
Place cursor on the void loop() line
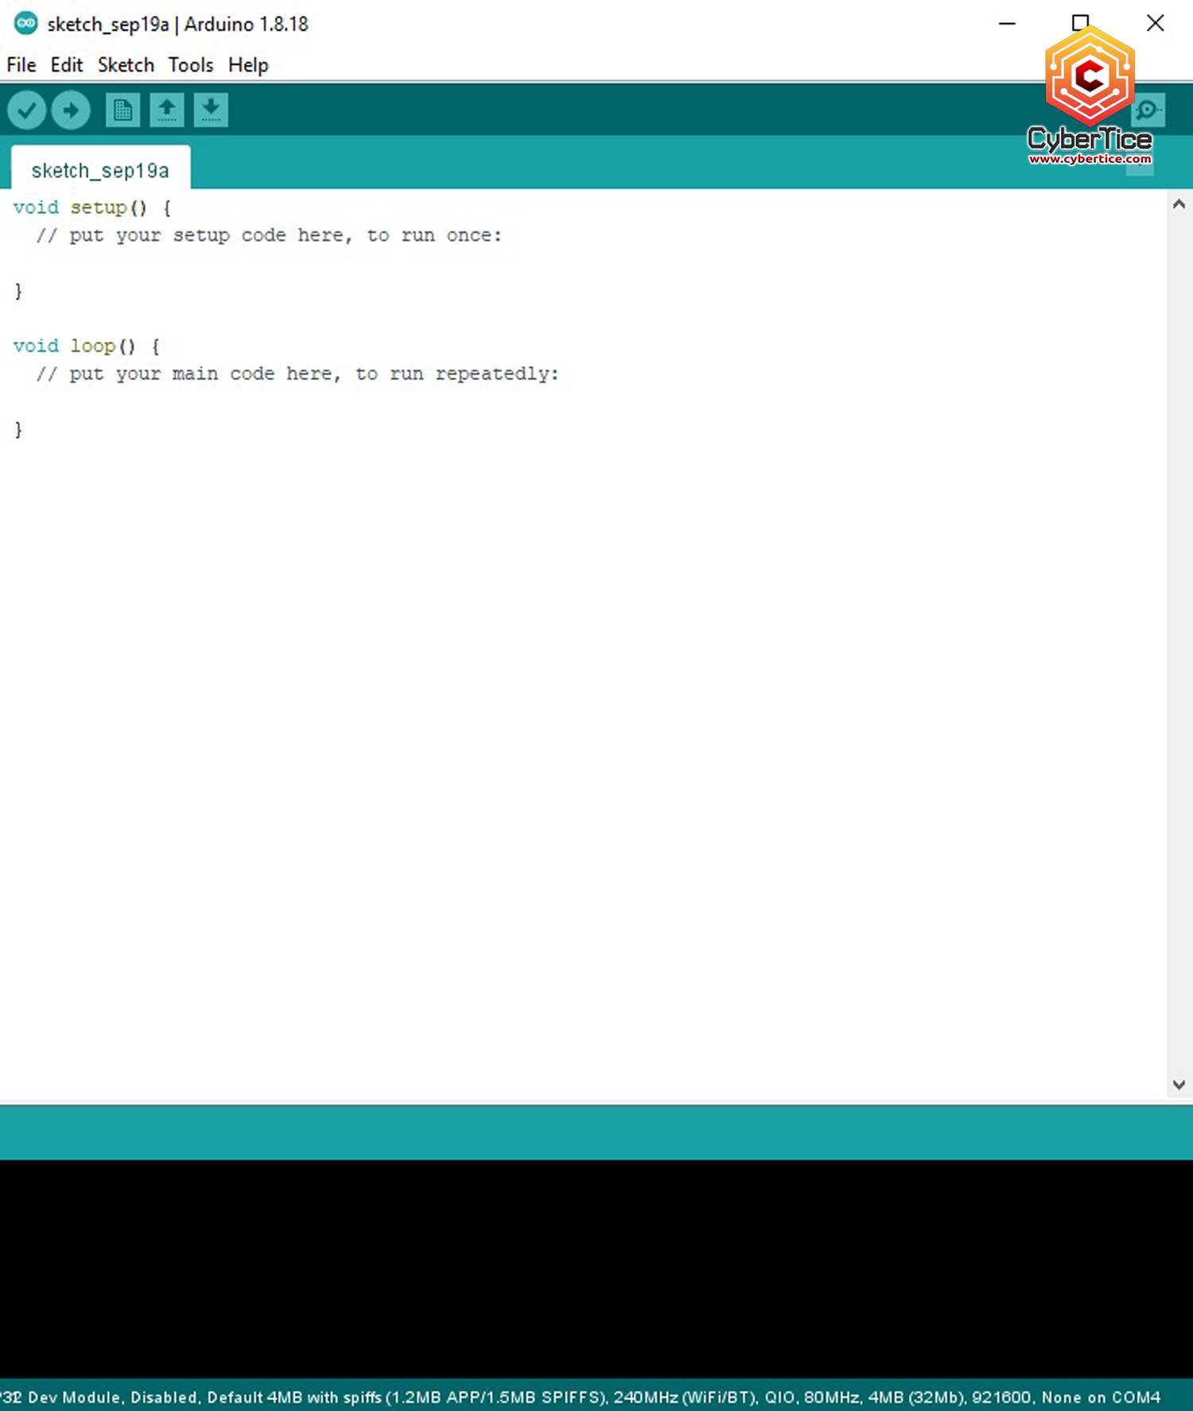tap(87, 347)
